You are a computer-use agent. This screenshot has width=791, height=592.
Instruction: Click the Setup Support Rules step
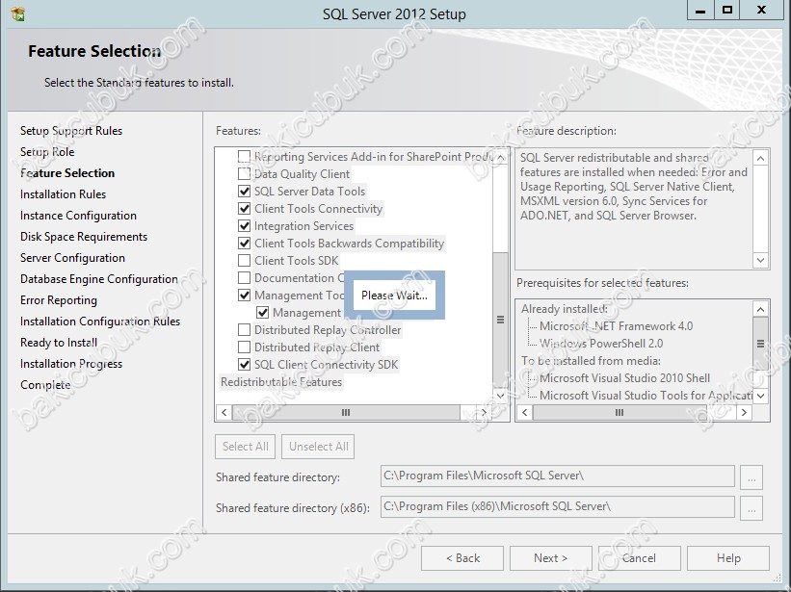click(71, 131)
